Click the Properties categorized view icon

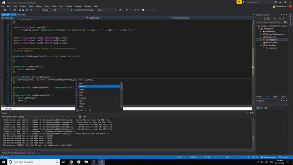tap(258, 108)
